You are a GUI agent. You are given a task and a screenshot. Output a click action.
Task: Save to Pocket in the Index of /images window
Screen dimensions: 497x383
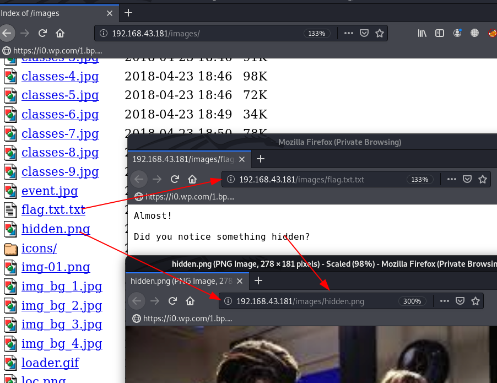coord(364,33)
